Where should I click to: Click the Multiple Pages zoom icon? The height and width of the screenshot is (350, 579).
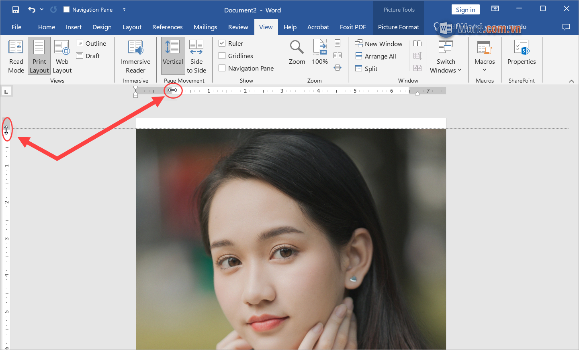point(338,55)
